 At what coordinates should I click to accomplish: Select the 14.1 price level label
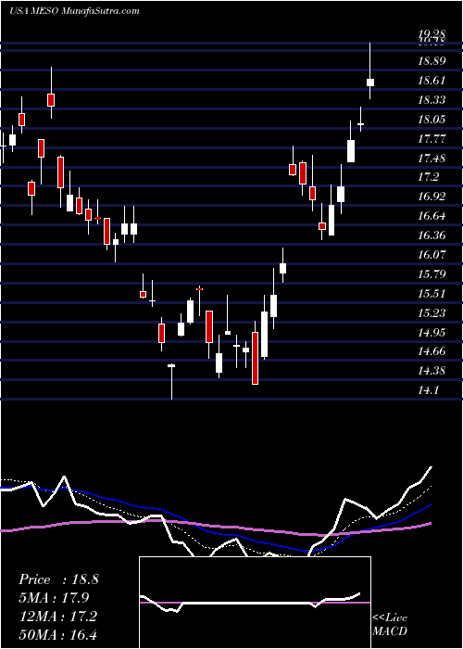click(428, 390)
